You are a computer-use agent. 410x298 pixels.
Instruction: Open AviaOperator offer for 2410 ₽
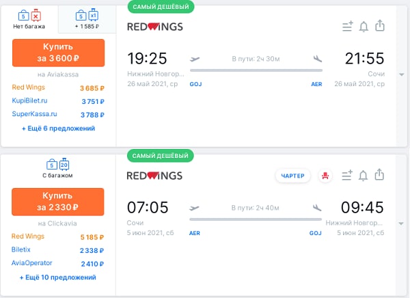click(x=57, y=263)
